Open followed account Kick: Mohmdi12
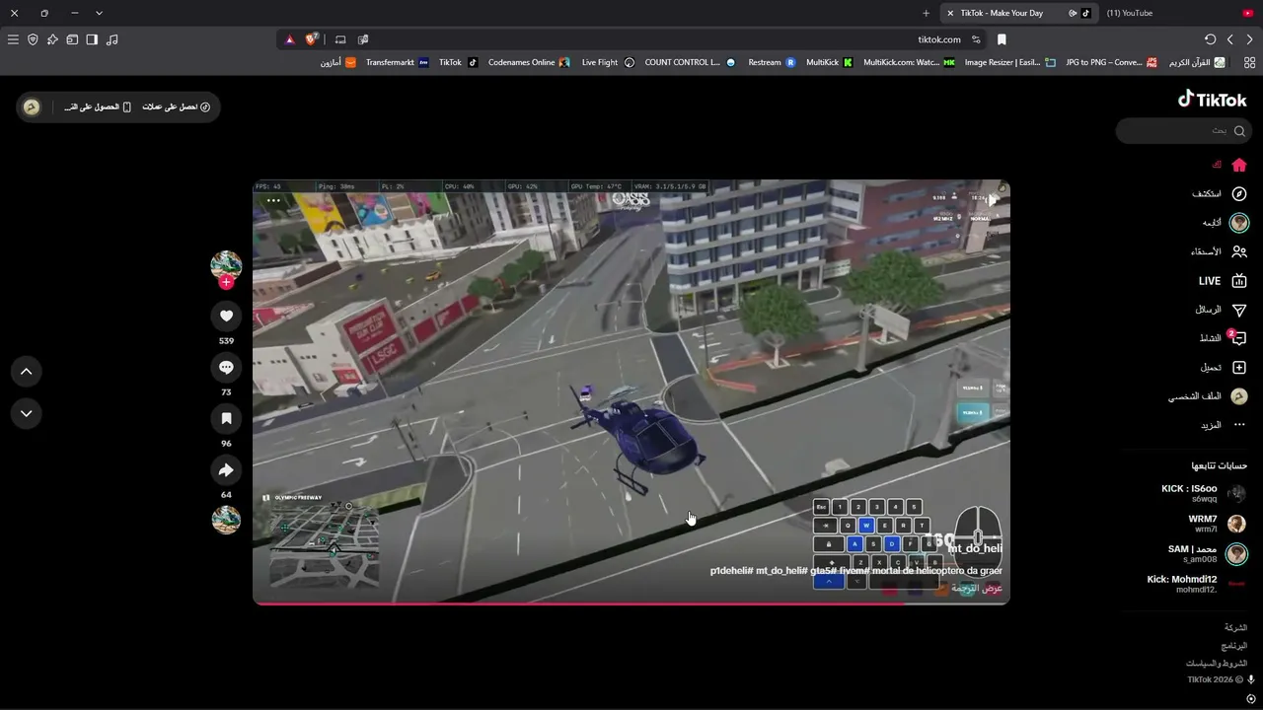 click(x=1196, y=583)
